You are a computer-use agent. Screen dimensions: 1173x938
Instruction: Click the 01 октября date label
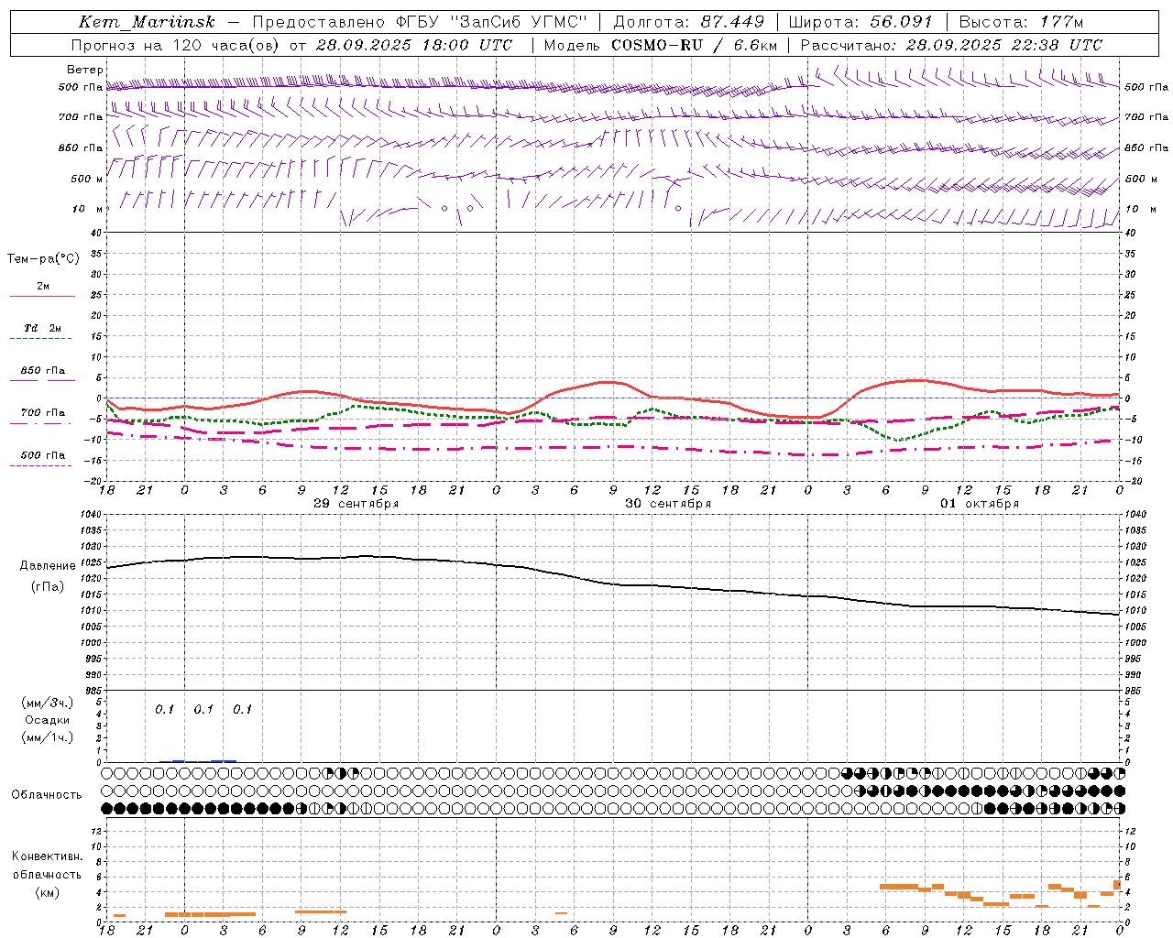point(980,504)
